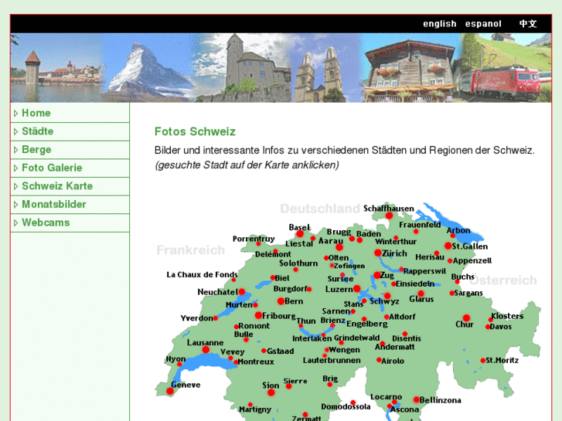Click the Lausanne red dot on map
This screenshot has height=421, width=562.
206,349
